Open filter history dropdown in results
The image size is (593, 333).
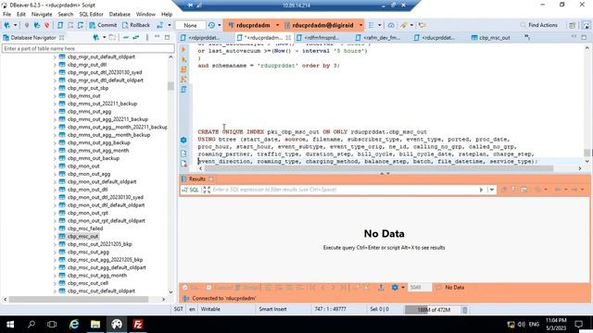(x=492, y=190)
